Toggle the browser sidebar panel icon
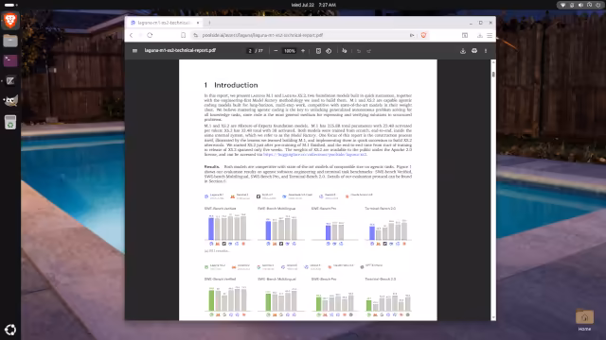 coord(465,35)
